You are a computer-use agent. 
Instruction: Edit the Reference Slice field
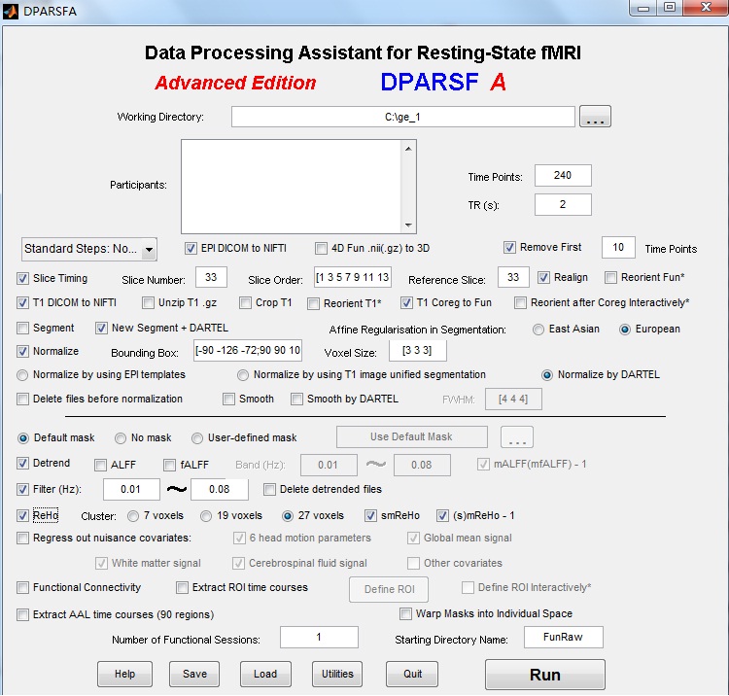(x=513, y=278)
